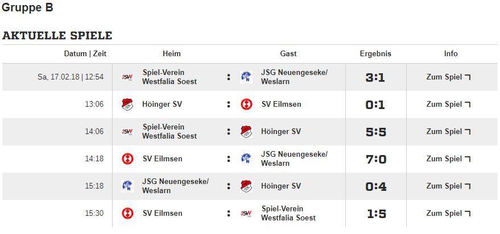Click JSG Neuengeseke/Weslarn home crest at 15:18
The width and height of the screenshot is (500, 234).
pos(127,186)
